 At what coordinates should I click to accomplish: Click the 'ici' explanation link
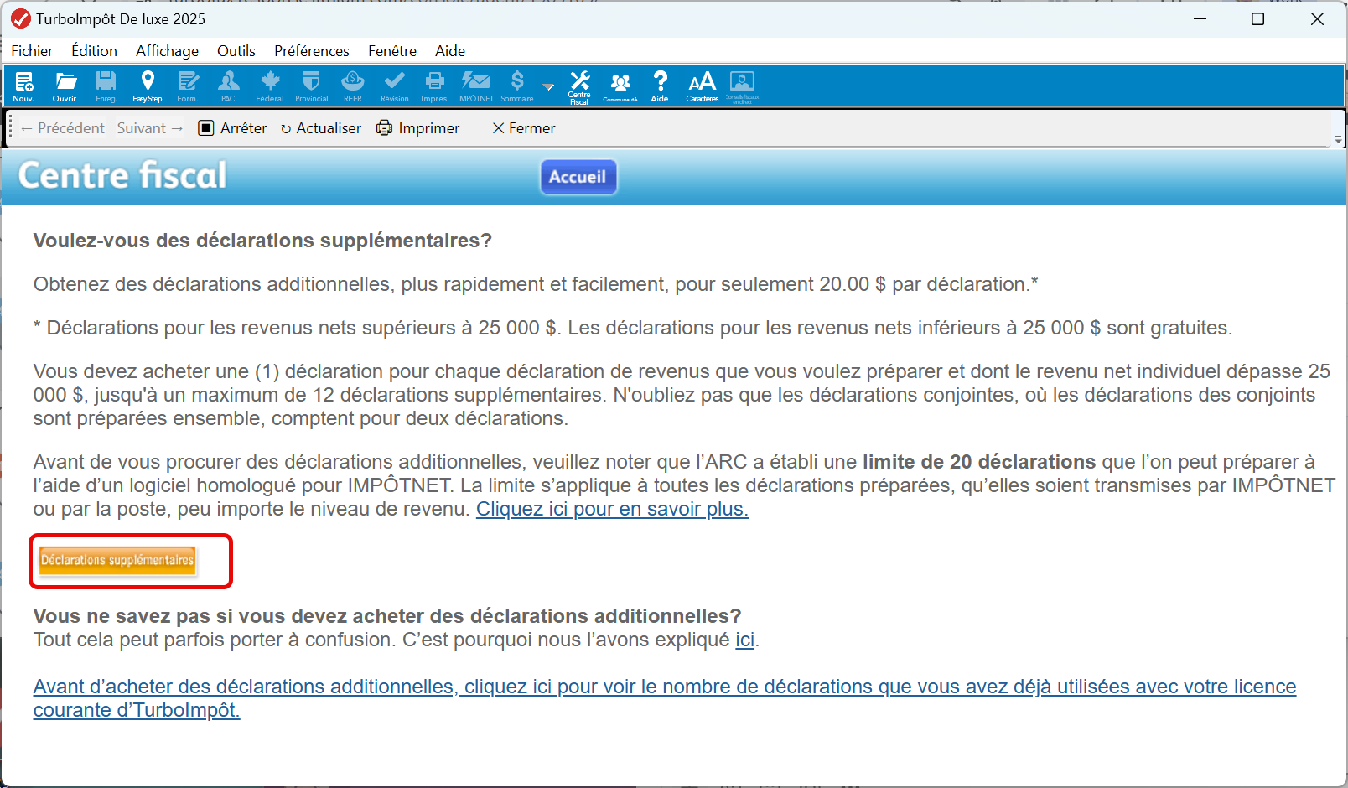744,640
